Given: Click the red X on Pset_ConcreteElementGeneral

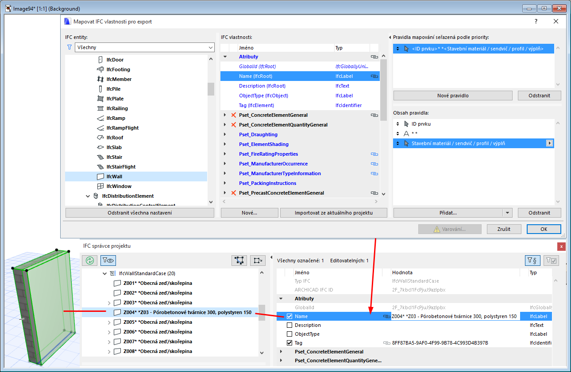Looking at the screenshot, I should coord(234,115).
